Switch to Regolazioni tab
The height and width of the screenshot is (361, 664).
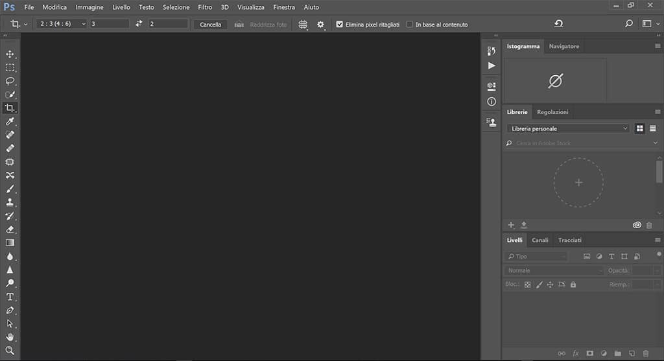tap(552, 112)
